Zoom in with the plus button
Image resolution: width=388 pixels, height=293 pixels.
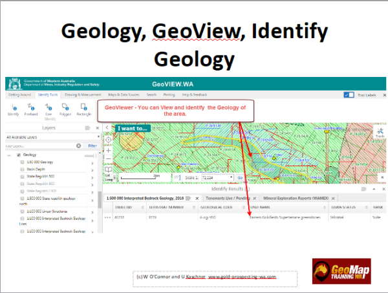109,150
